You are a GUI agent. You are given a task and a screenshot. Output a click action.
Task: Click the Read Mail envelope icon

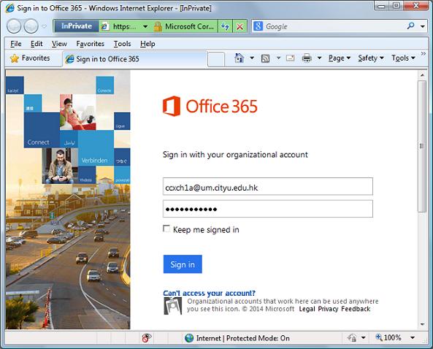(x=290, y=58)
